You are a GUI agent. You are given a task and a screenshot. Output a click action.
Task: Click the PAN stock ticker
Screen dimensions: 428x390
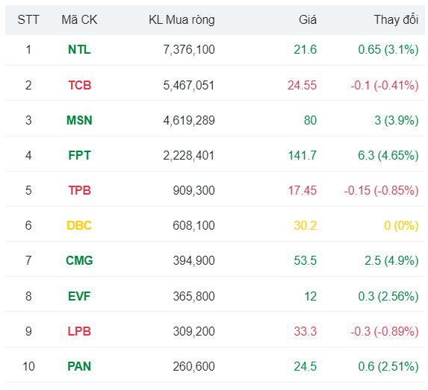click(x=79, y=366)
